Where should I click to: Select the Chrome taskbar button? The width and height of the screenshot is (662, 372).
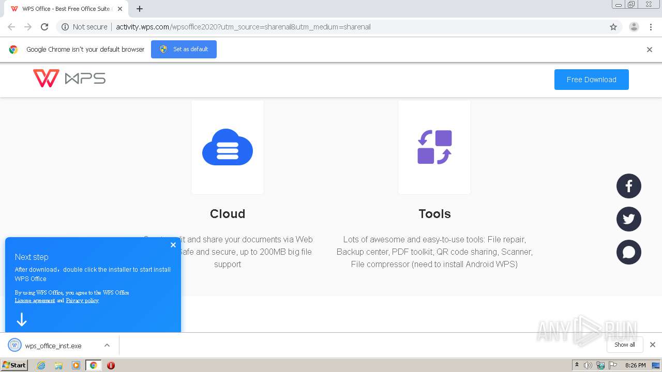point(94,365)
